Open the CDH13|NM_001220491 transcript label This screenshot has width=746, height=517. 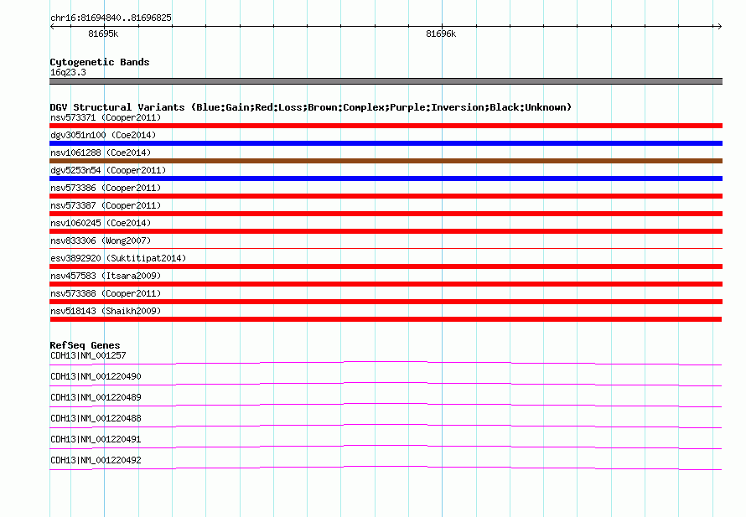tap(96, 439)
